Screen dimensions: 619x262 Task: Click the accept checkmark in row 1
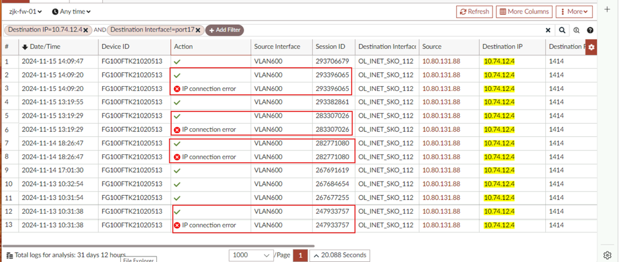177,62
